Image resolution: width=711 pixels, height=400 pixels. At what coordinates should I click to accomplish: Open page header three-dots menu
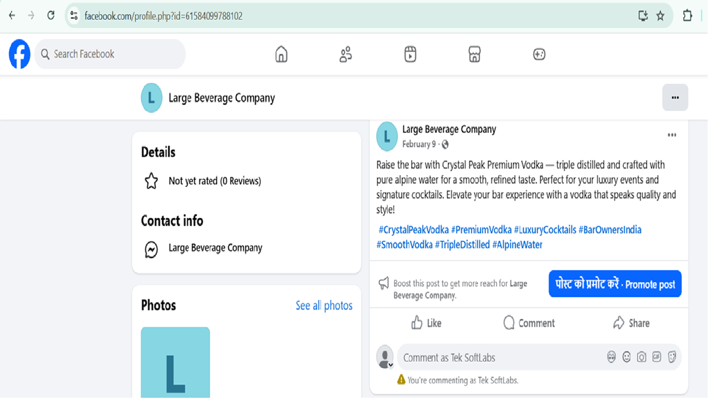(675, 98)
